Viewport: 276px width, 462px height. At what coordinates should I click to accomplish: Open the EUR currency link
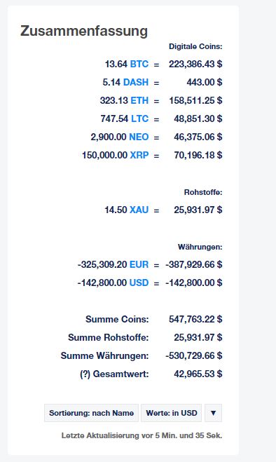point(139,264)
